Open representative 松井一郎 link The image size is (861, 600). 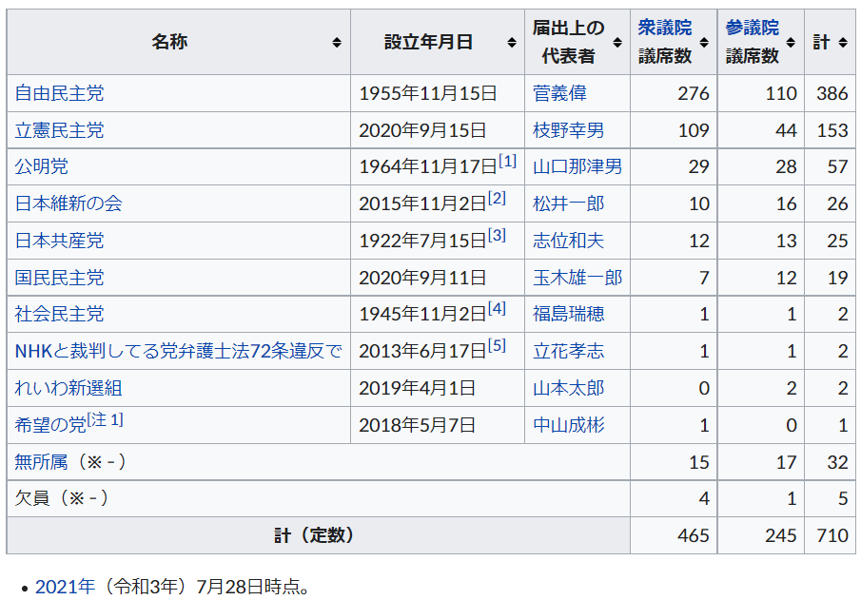click(x=568, y=203)
